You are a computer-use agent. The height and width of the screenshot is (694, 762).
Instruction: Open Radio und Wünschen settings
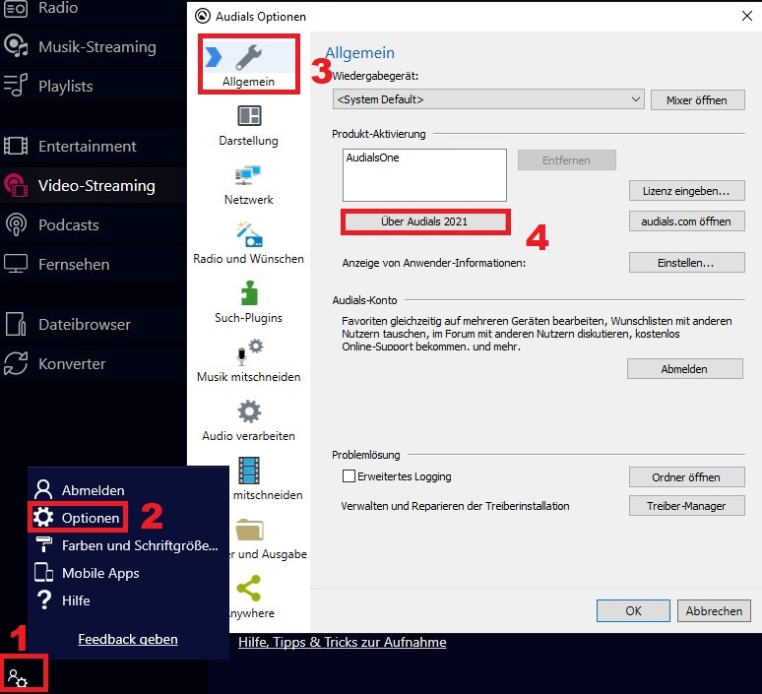[248, 236]
